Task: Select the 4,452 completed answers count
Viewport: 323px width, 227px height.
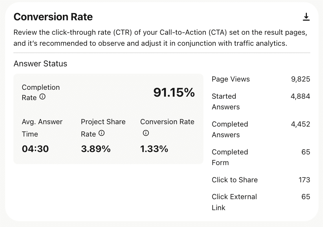Action: (300, 124)
